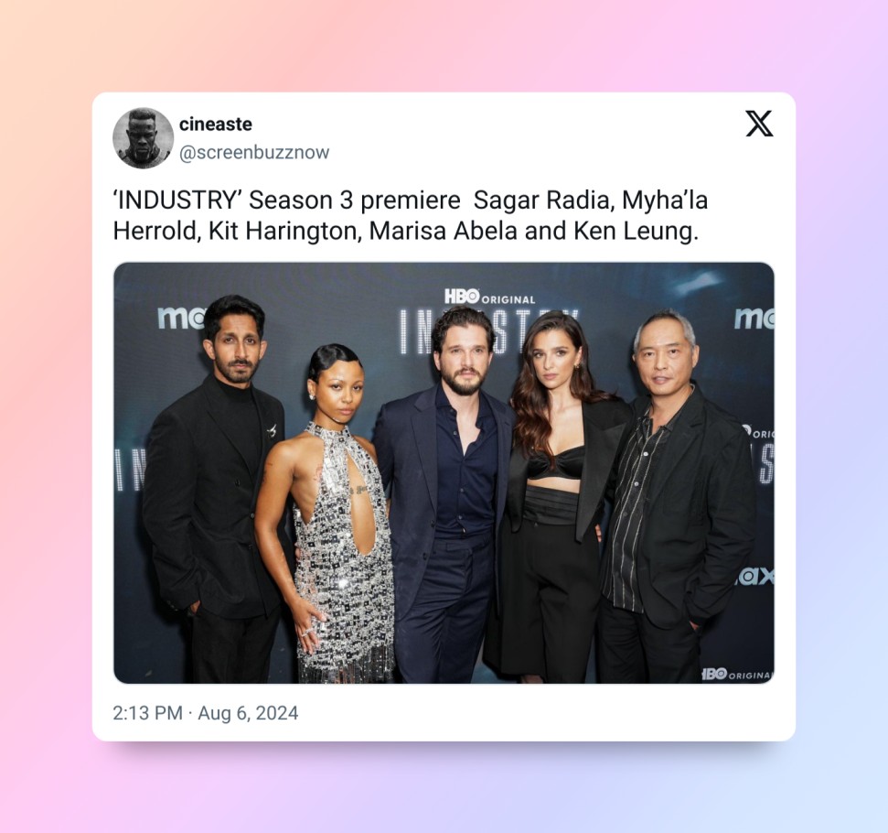This screenshot has height=833, width=888.
Task: Open the @screenbuzznow handle link
Action: pyautogui.click(x=254, y=153)
